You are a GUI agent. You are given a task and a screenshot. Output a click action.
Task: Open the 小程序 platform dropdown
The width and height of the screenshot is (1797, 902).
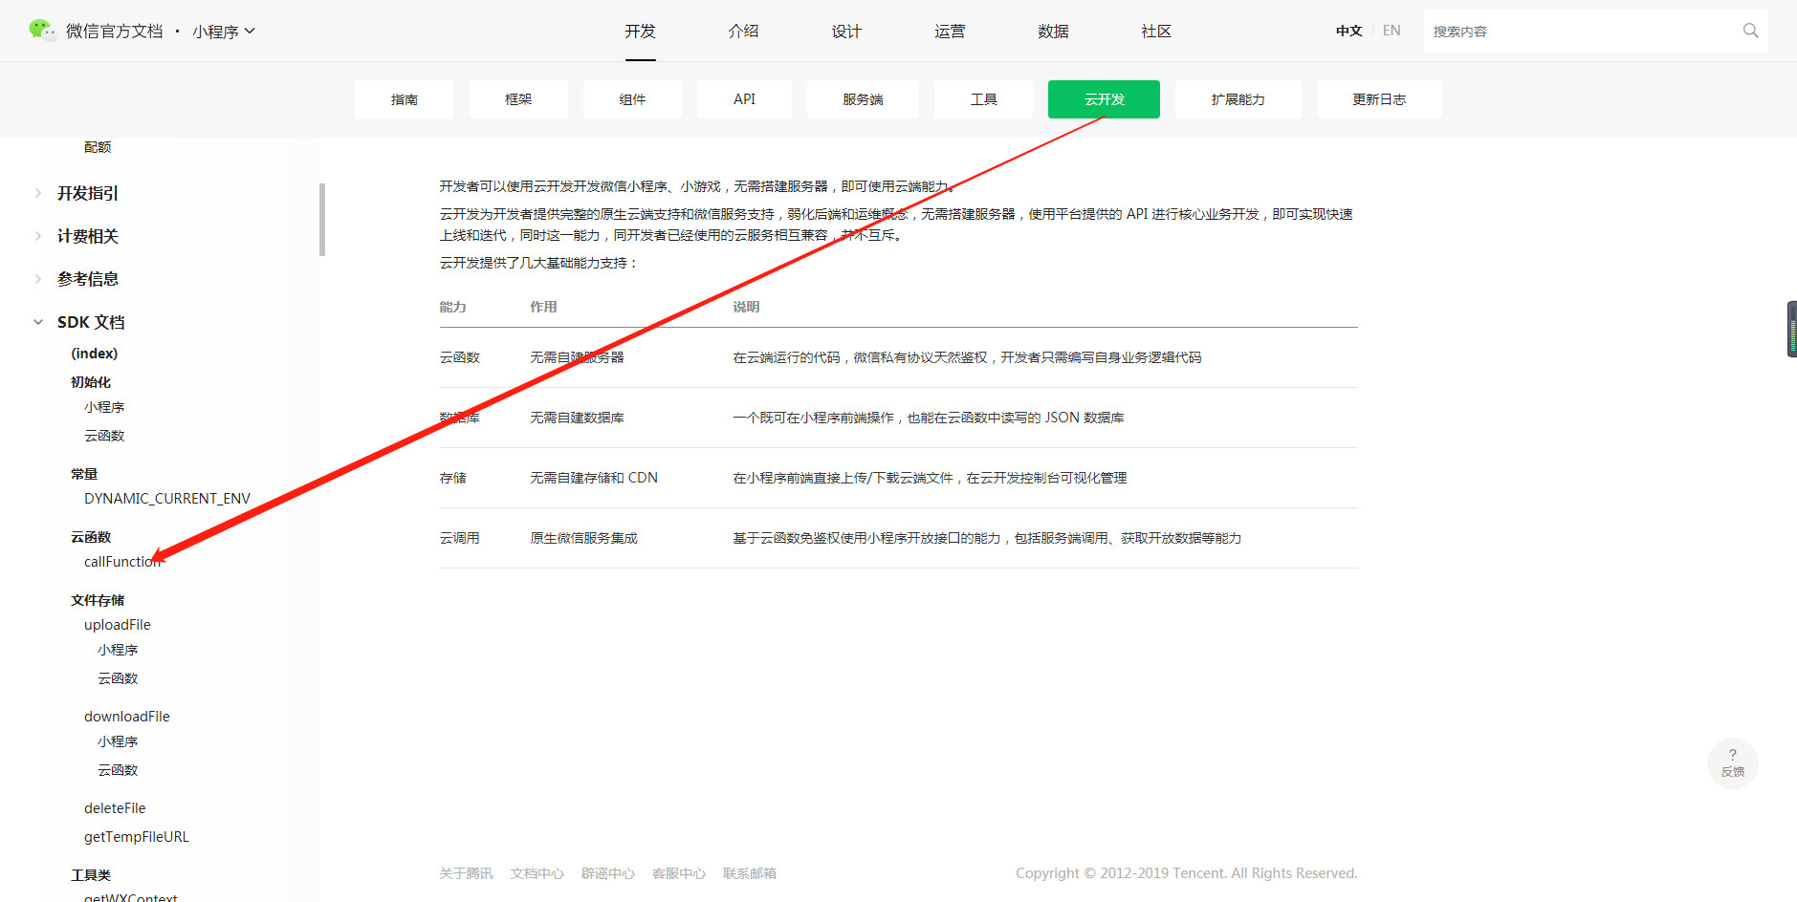tap(224, 32)
